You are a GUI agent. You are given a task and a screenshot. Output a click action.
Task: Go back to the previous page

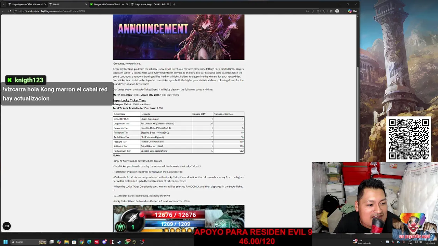(3, 11)
